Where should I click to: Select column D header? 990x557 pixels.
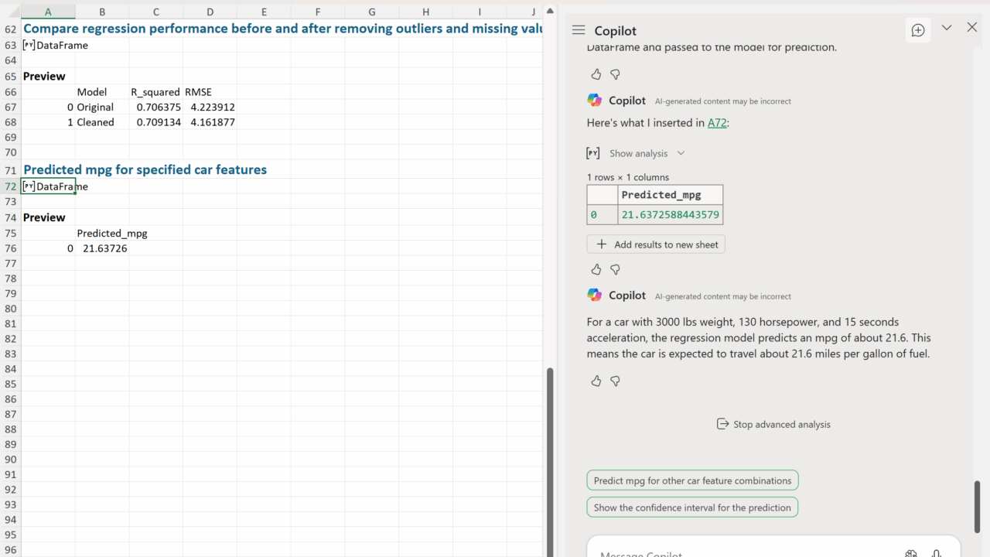tap(210, 12)
